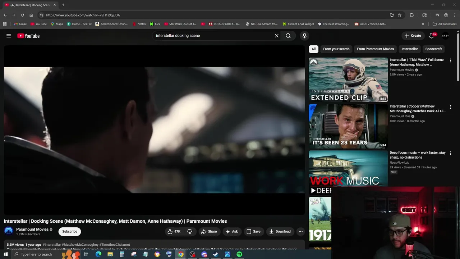Reload the page
The width and height of the screenshot is (460, 259).
tap(22, 15)
